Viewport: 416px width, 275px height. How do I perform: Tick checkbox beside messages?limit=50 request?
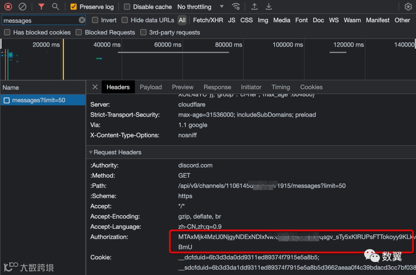7,100
